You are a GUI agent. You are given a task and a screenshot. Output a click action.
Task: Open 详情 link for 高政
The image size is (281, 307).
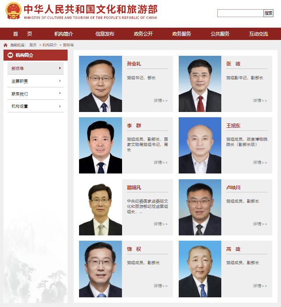point(260,286)
